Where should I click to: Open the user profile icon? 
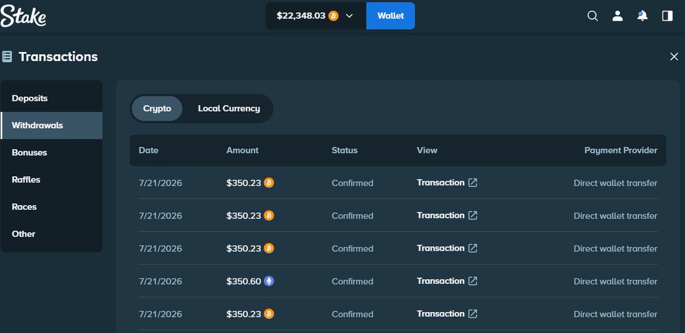point(617,16)
